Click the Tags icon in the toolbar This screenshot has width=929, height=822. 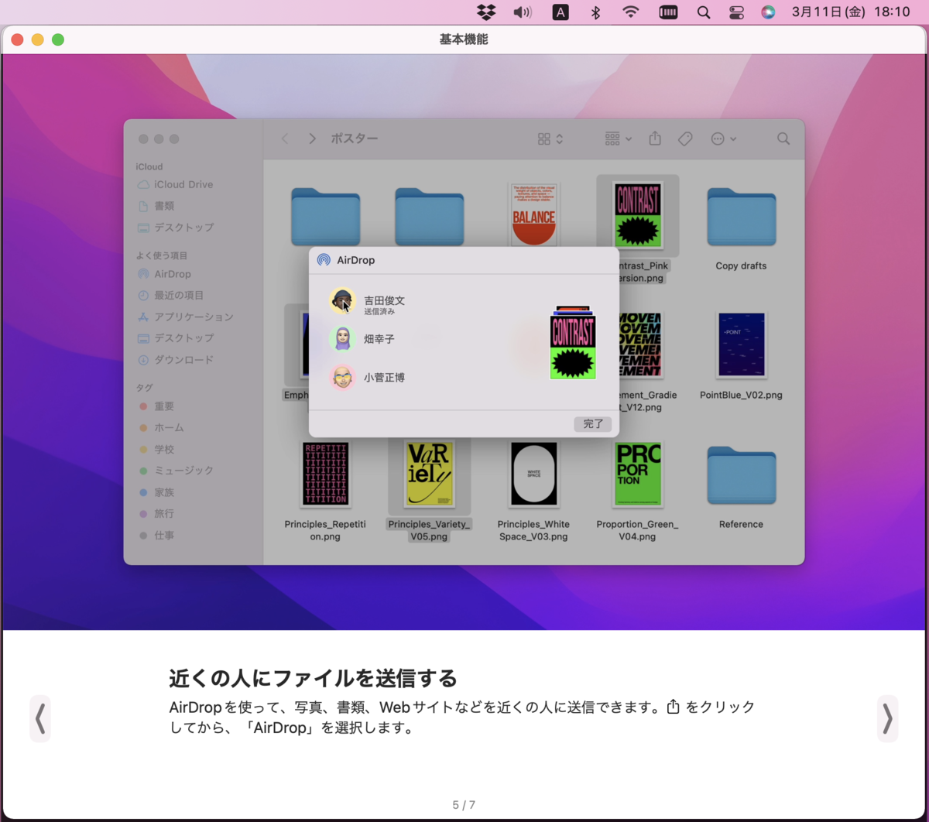(685, 139)
